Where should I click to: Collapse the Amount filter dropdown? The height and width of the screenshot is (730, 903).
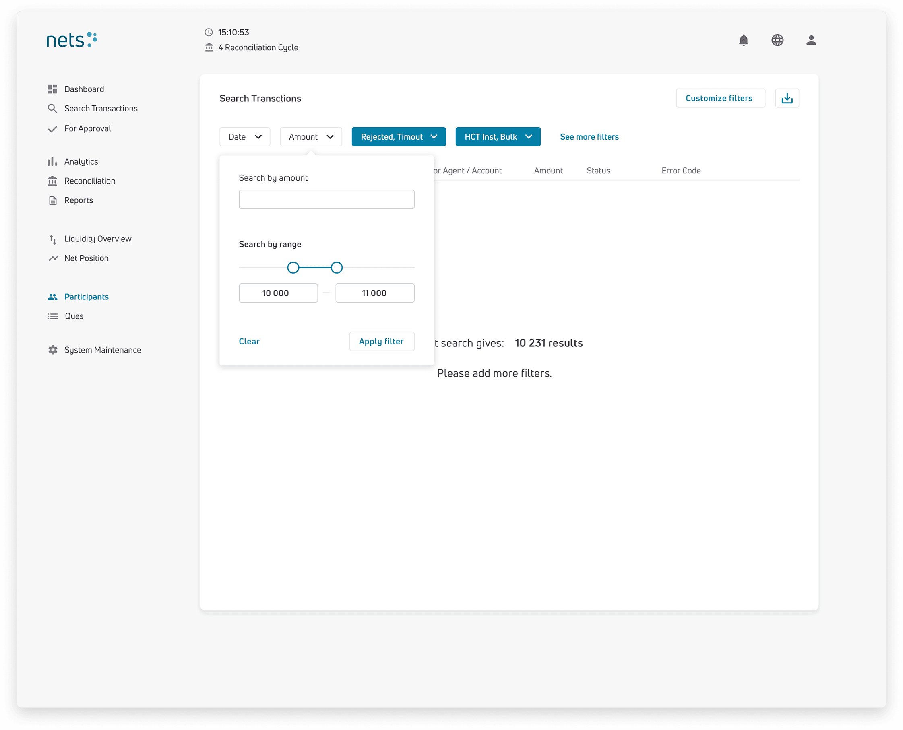310,137
